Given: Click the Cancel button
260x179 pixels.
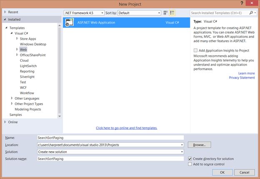Looking at the screenshot, I should (245, 172).
